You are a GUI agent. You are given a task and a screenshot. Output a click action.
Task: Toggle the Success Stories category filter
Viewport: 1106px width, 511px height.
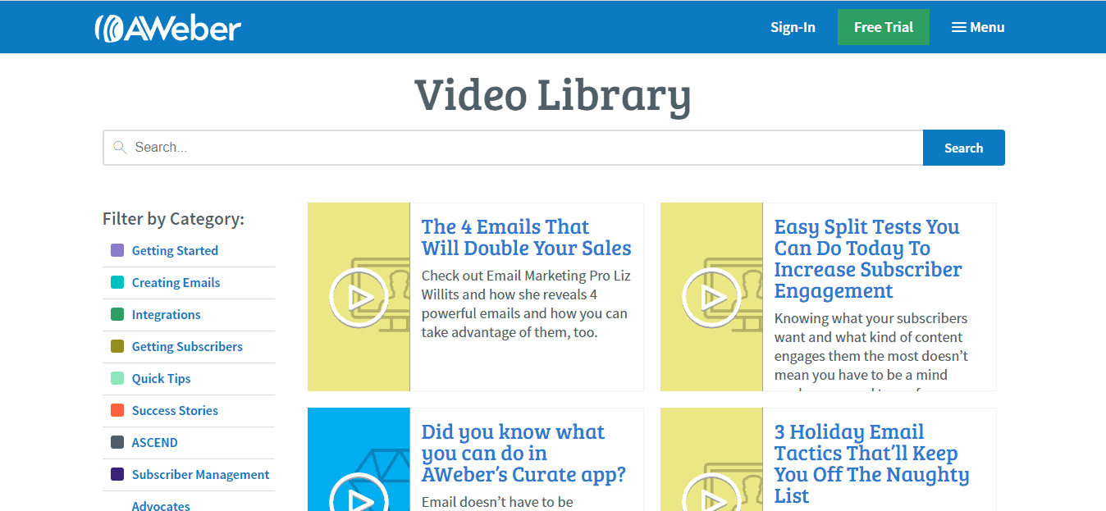175,410
